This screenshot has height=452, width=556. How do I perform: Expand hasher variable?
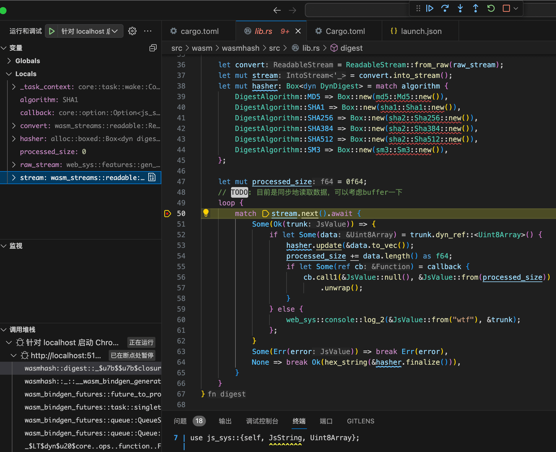tap(14, 139)
